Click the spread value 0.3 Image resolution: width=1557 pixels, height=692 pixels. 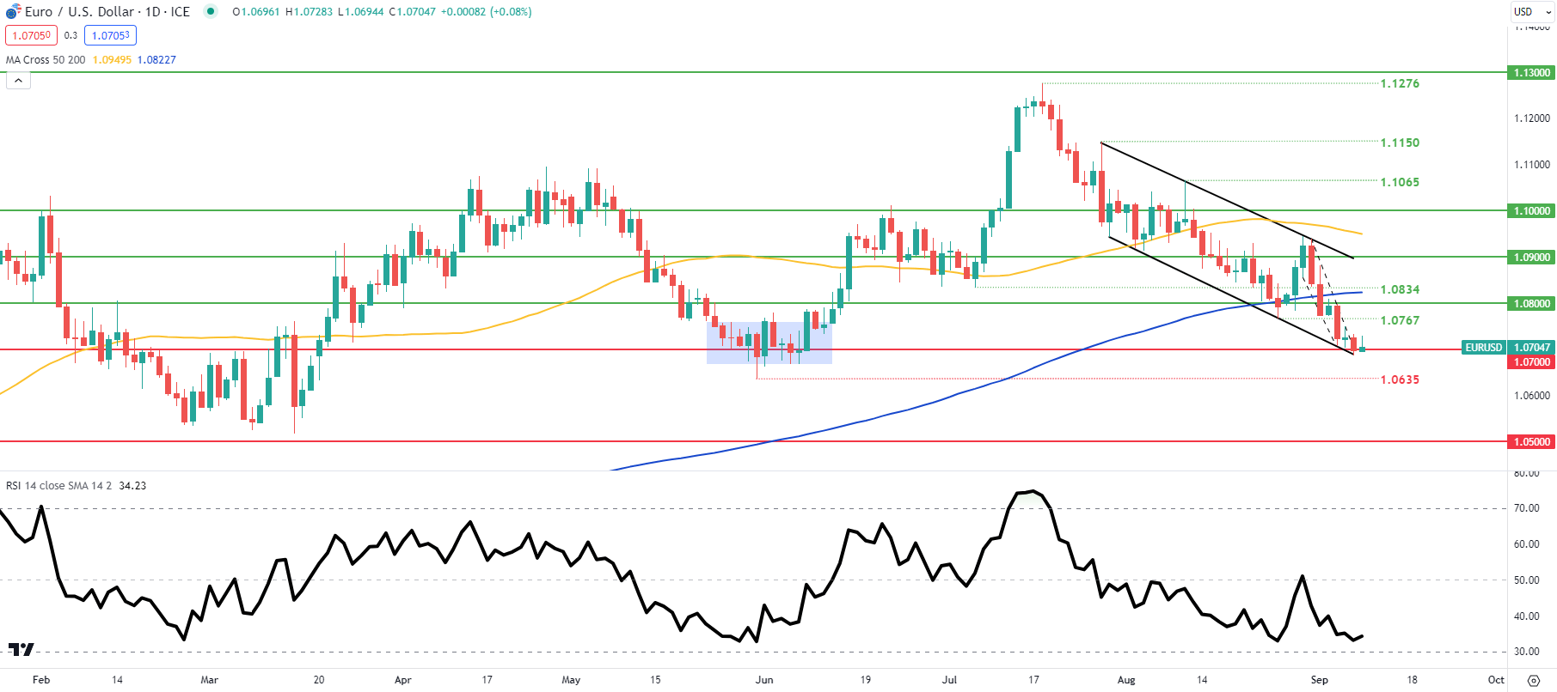[x=70, y=35]
